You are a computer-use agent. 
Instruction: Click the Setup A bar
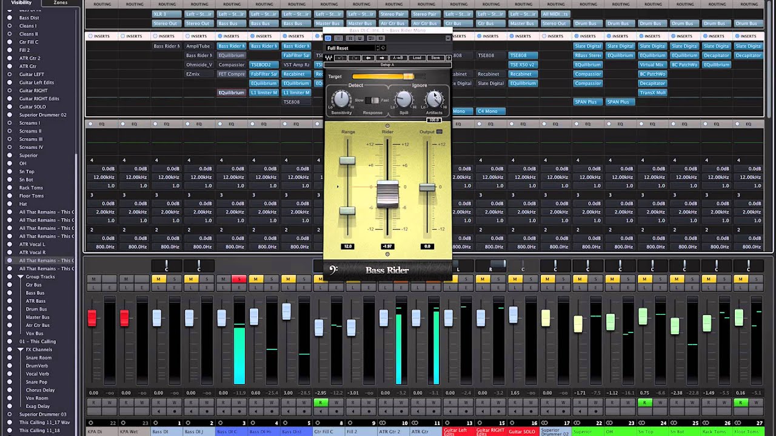coord(387,65)
